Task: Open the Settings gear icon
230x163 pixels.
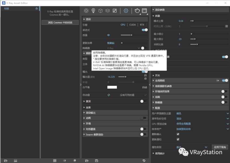Action: (126, 11)
